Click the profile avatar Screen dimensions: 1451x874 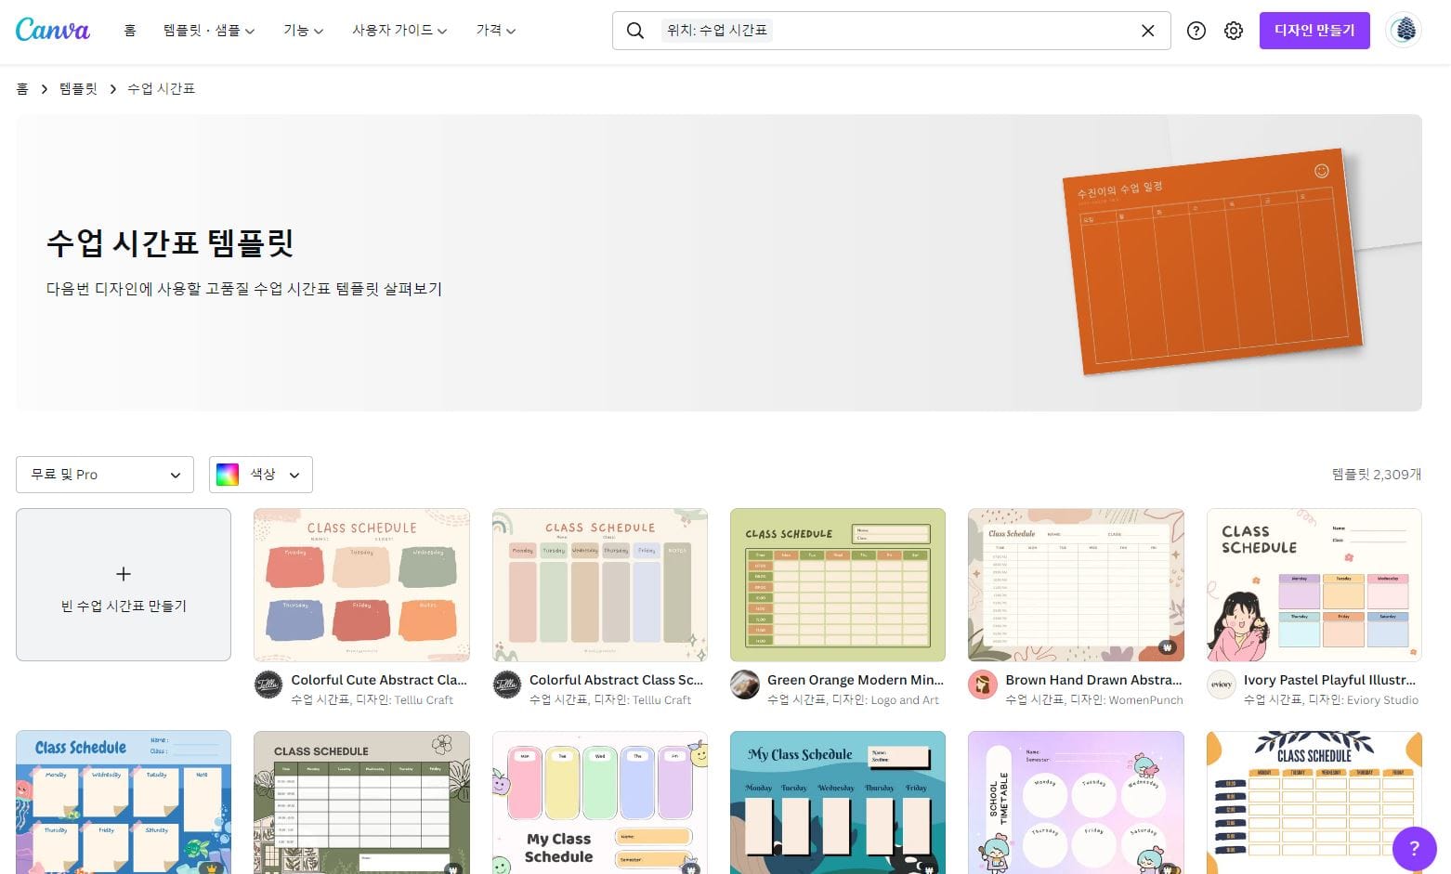click(1403, 30)
